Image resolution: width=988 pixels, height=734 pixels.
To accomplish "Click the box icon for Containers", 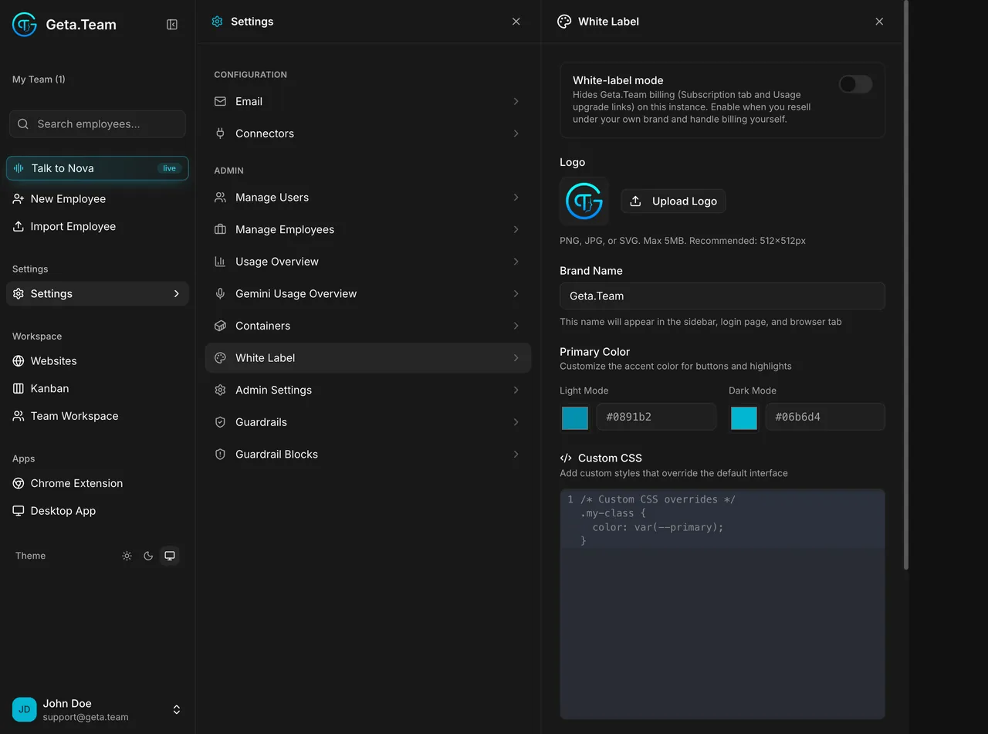I will pyautogui.click(x=220, y=326).
